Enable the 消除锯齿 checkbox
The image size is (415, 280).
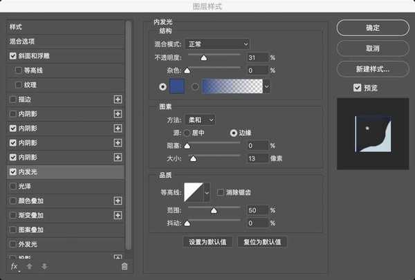pos(221,192)
